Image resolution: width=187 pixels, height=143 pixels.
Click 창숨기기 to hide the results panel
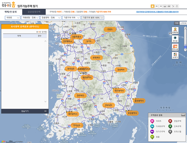coord(25,111)
